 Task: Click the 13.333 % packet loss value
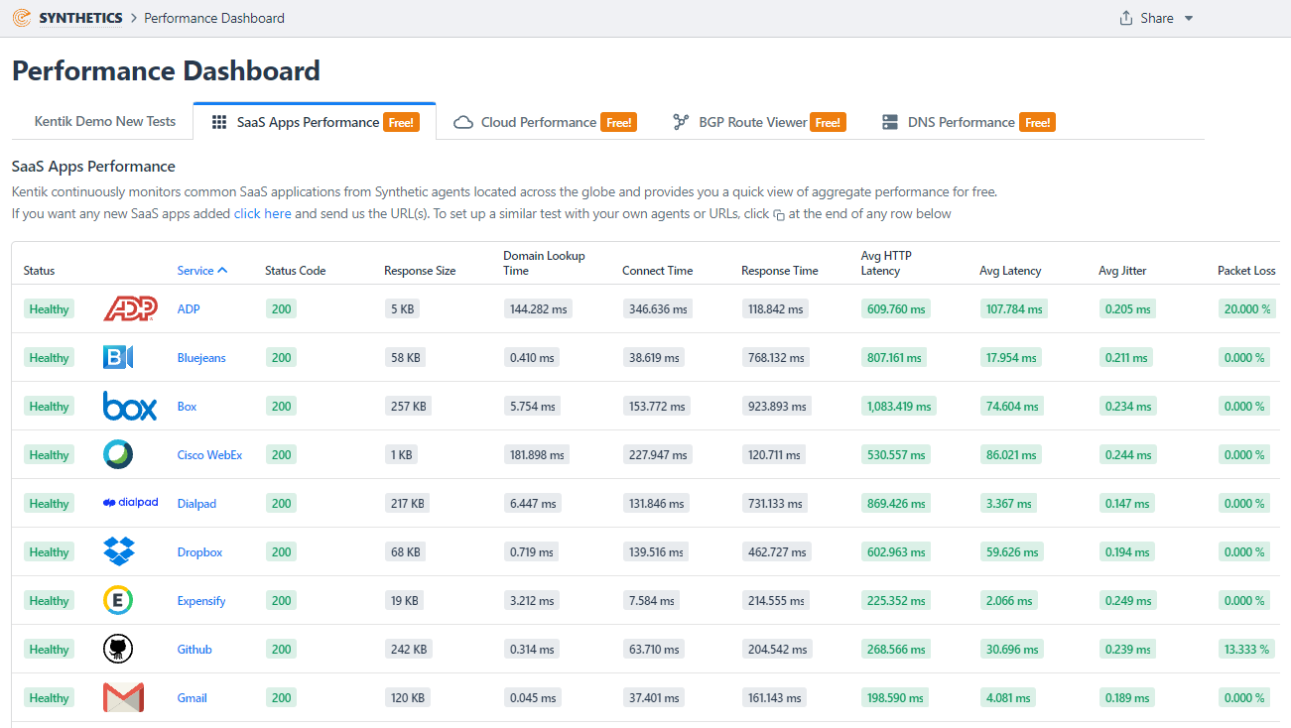pyautogui.click(x=1247, y=650)
